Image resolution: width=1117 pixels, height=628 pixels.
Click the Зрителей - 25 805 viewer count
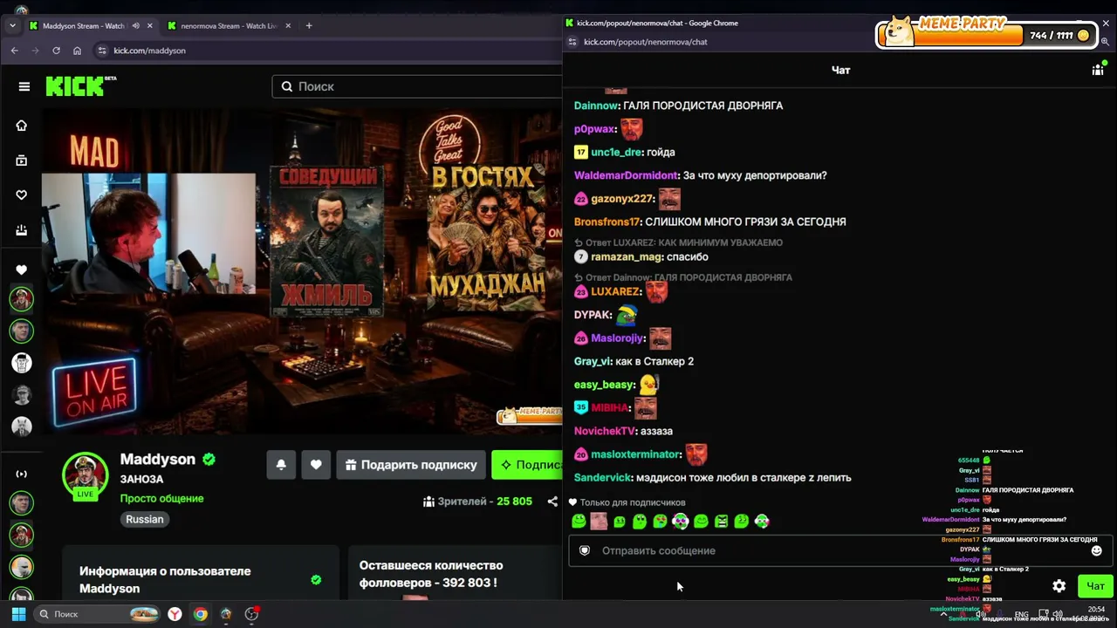coord(477,502)
